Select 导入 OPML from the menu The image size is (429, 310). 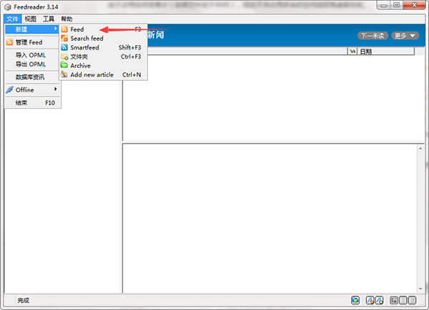[x=31, y=55]
